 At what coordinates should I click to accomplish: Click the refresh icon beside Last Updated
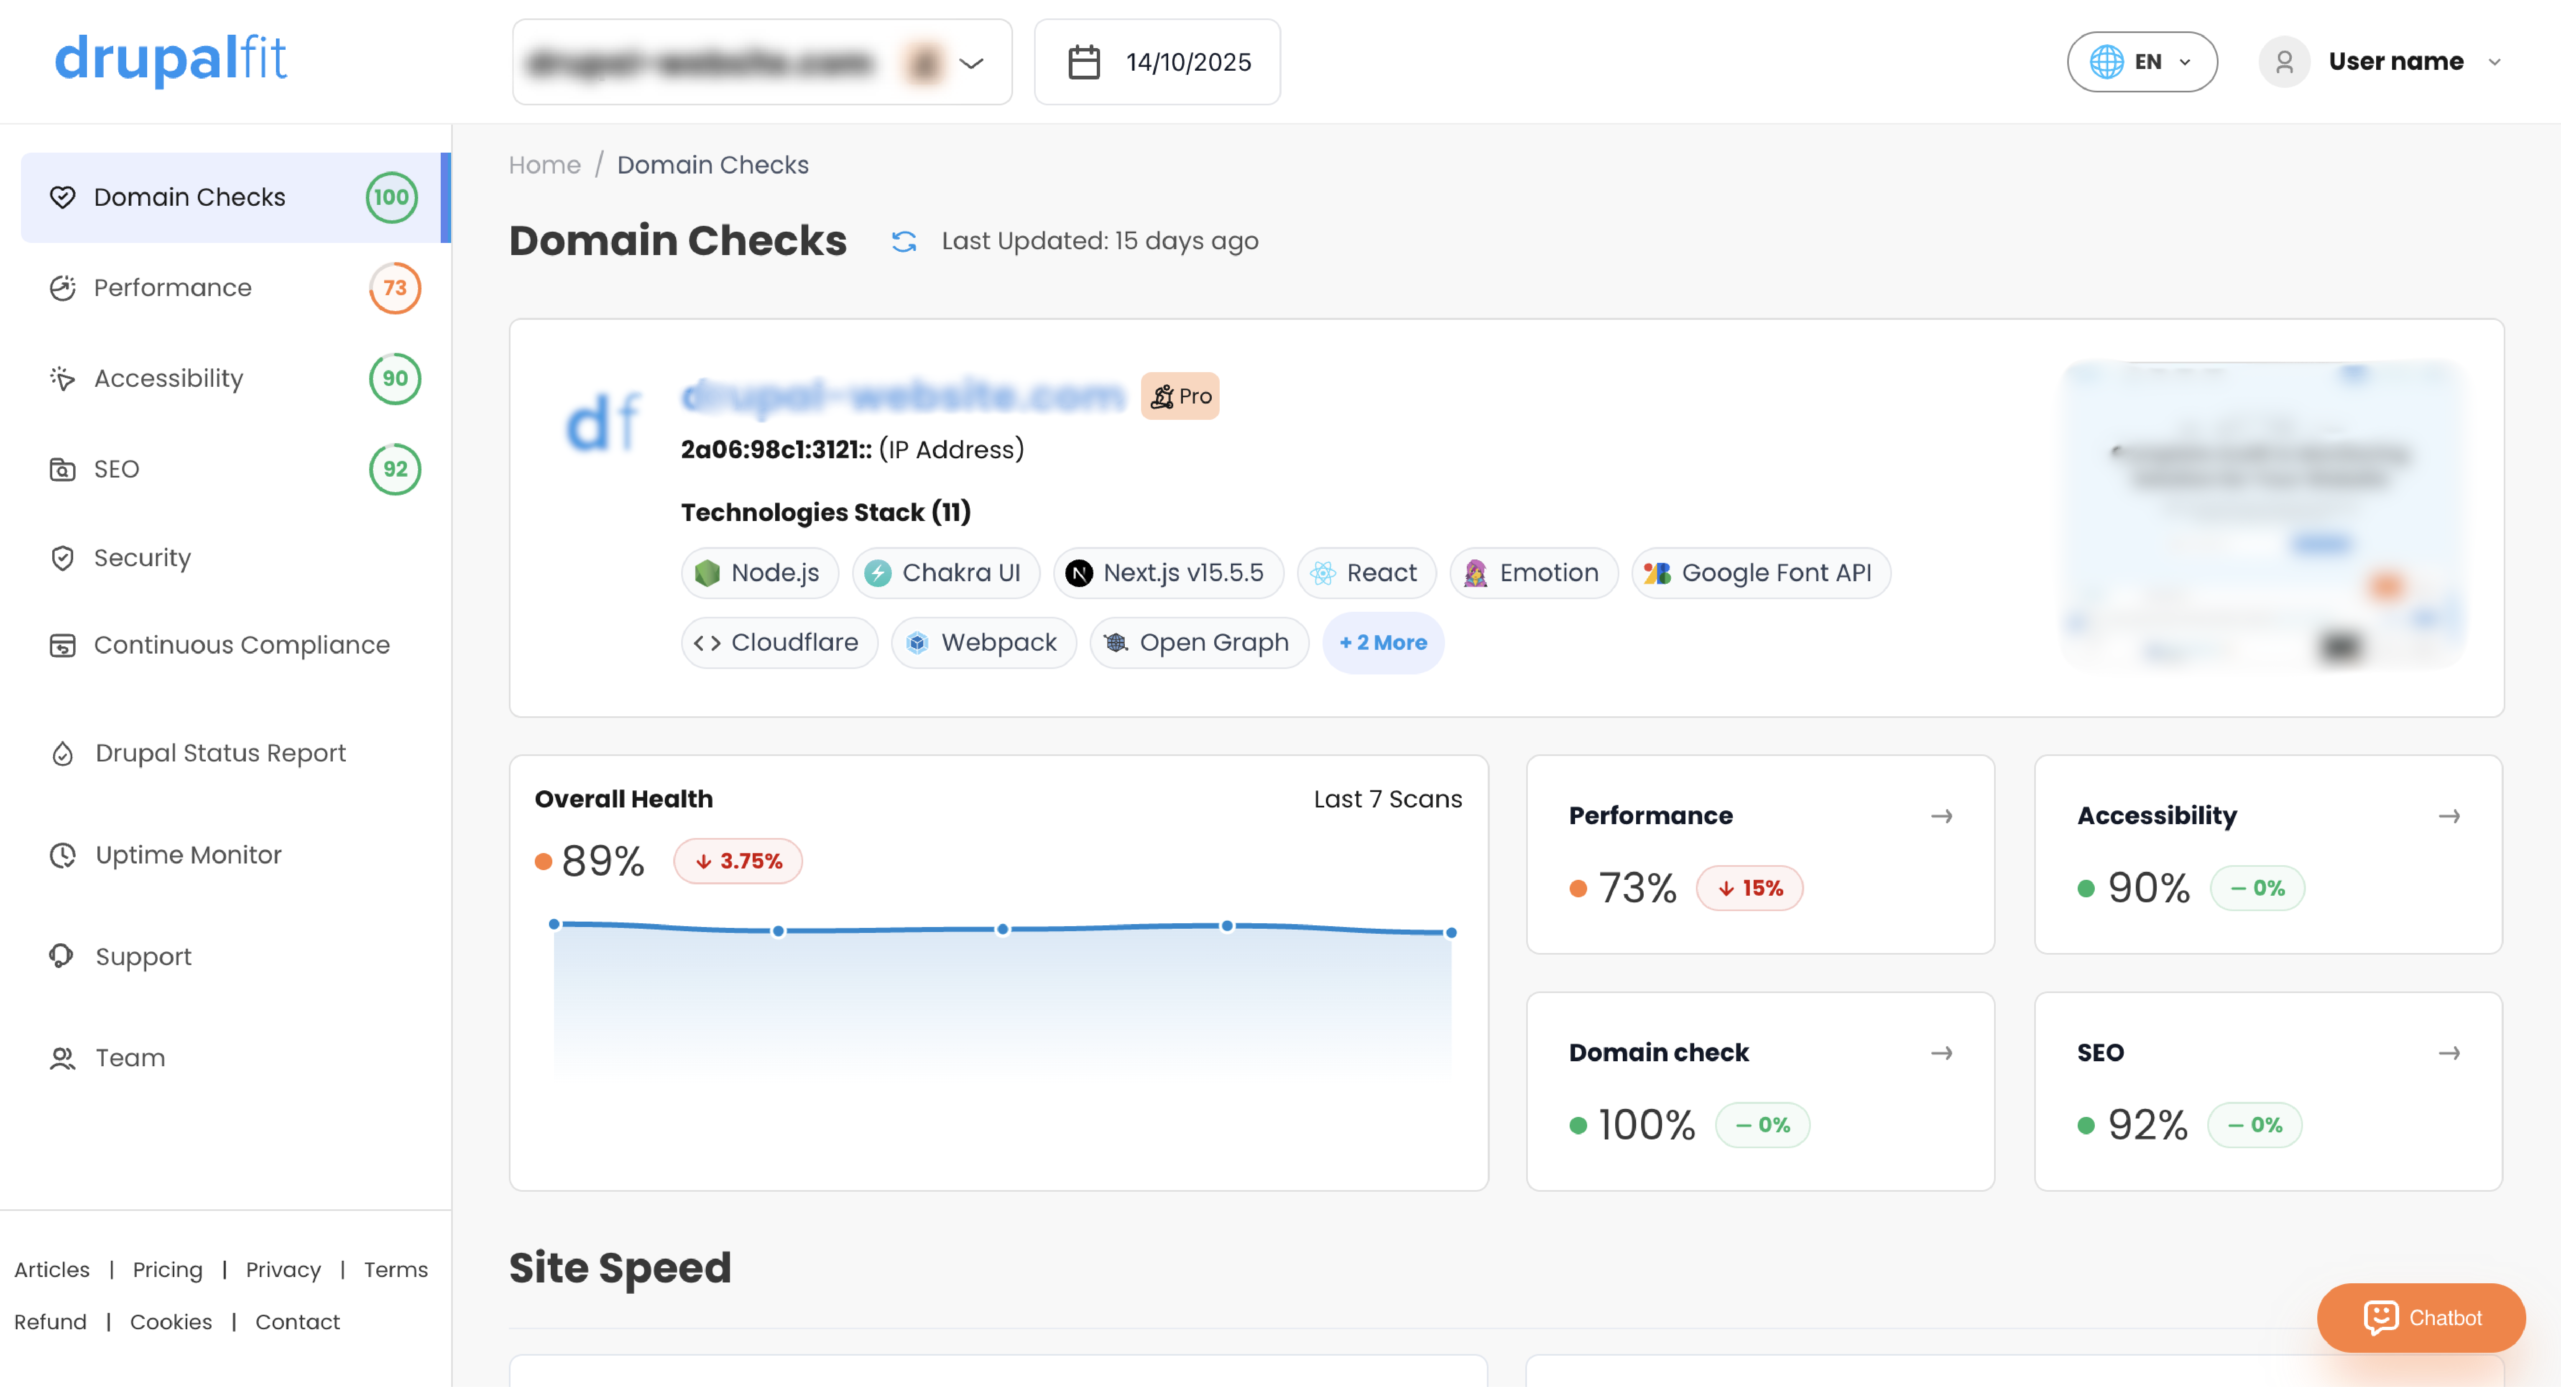click(x=904, y=242)
